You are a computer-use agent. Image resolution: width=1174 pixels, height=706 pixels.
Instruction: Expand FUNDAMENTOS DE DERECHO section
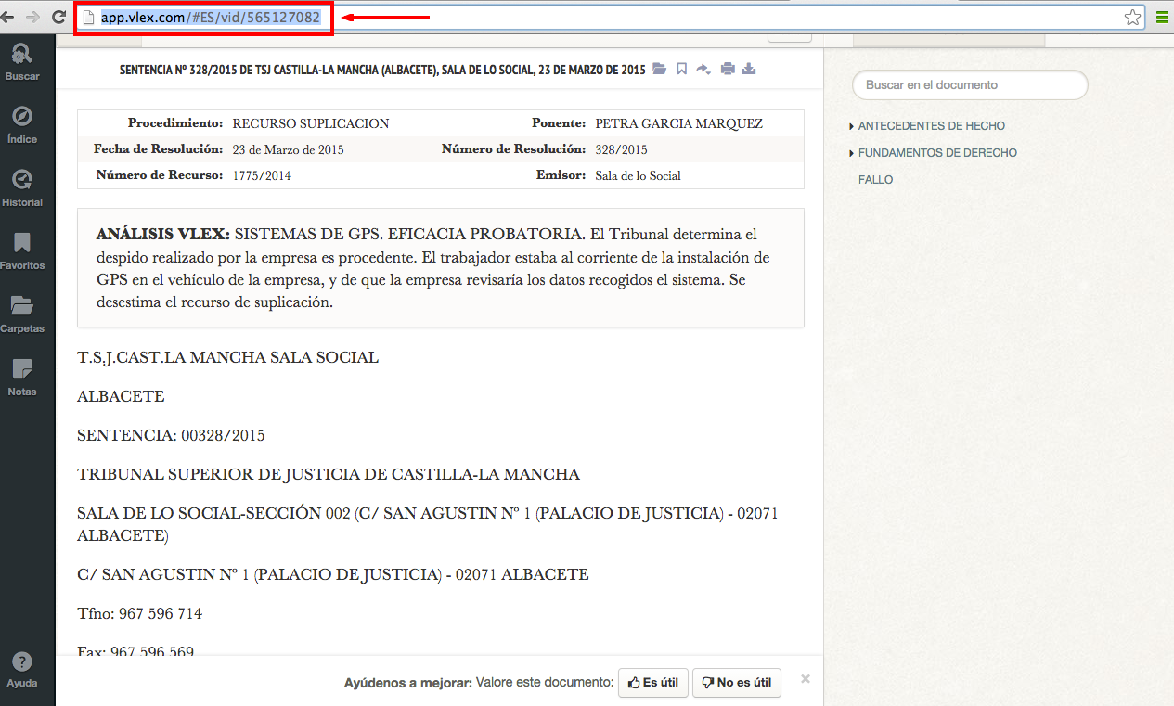tap(937, 153)
